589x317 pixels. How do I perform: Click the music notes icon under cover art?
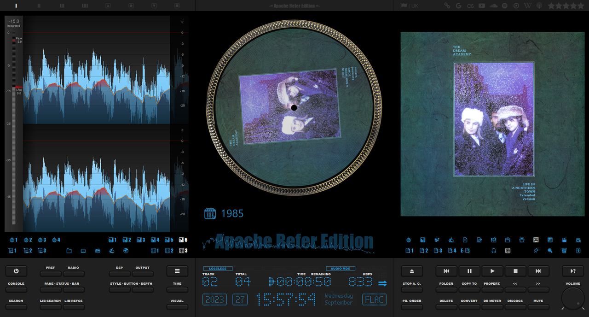437,240
